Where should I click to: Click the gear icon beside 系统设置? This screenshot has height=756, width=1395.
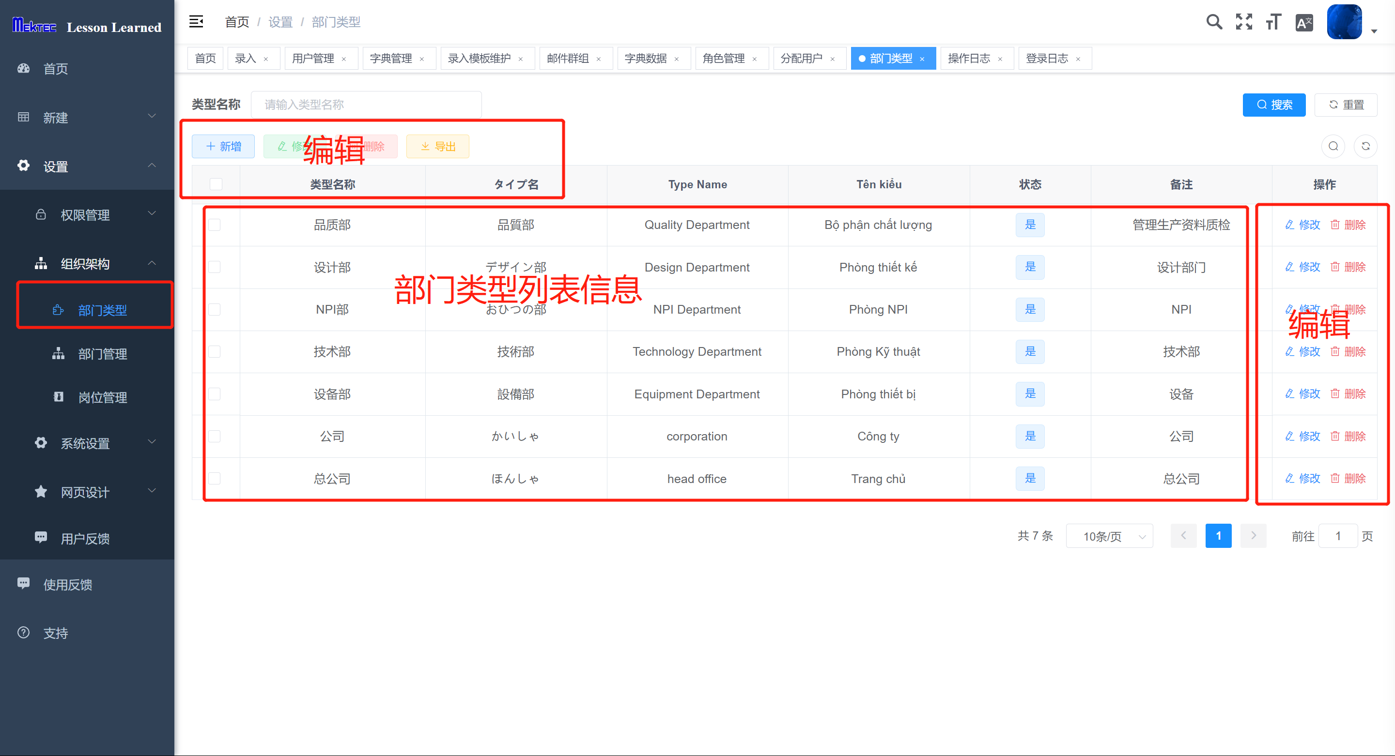pos(41,443)
